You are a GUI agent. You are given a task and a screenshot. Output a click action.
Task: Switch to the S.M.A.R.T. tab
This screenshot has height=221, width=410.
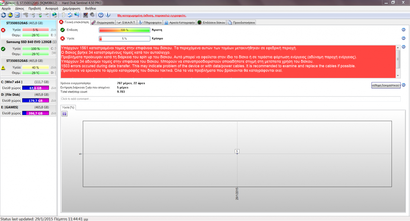[x=126, y=23]
